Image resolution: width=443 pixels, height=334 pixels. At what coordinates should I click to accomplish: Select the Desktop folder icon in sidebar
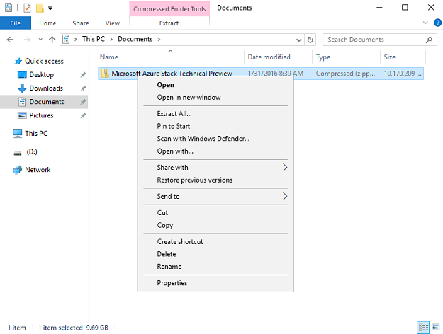(x=22, y=75)
